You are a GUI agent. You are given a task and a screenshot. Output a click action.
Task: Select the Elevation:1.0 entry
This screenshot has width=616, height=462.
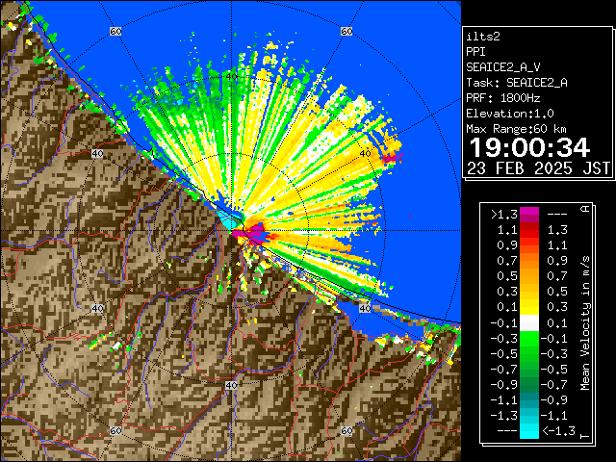[x=510, y=114]
